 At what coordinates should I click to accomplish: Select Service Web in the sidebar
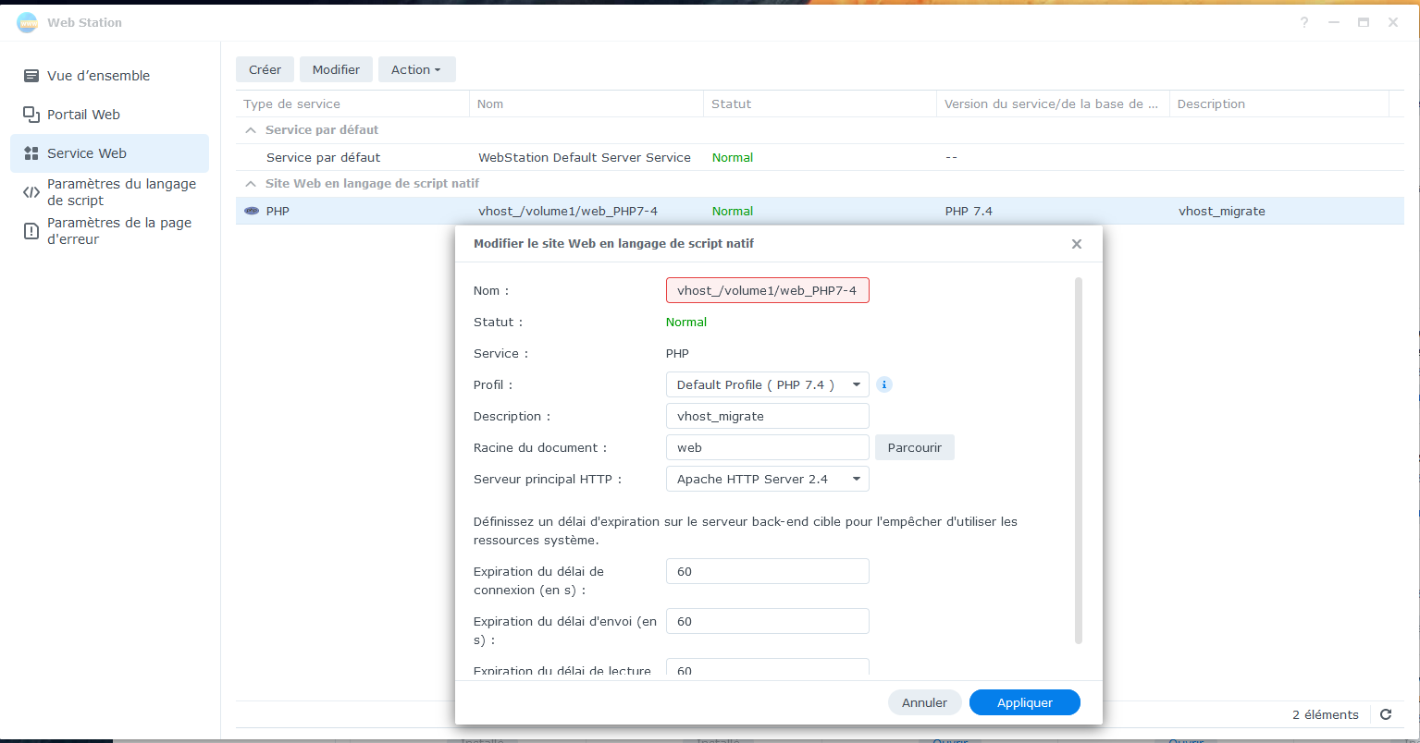[109, 153]
